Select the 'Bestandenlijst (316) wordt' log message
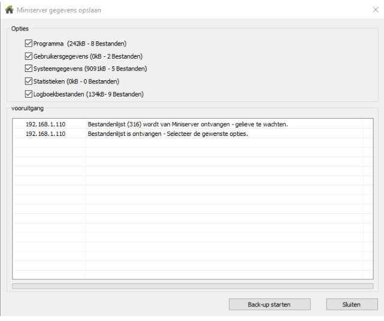 coord(188,124)
